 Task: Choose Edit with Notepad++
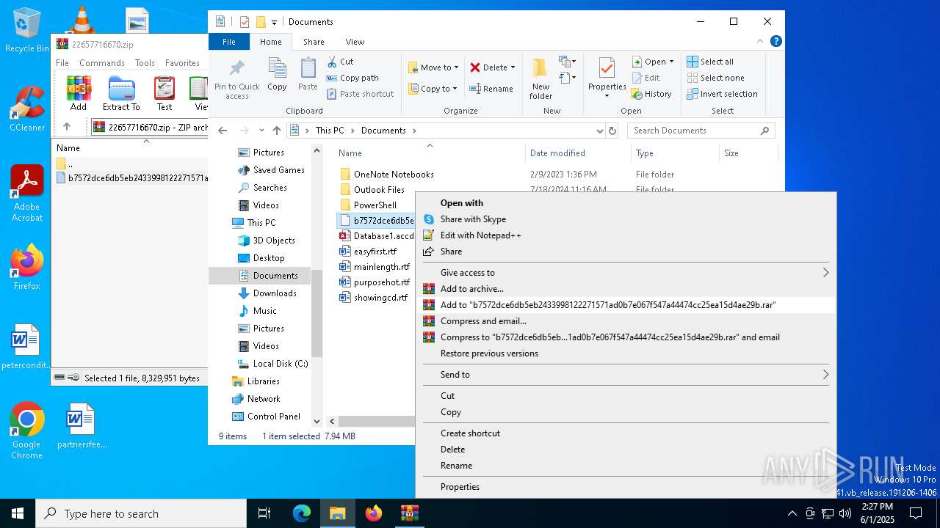click(x=626, y=235)
